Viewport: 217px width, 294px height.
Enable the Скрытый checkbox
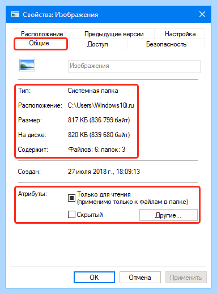coord(71,215)
